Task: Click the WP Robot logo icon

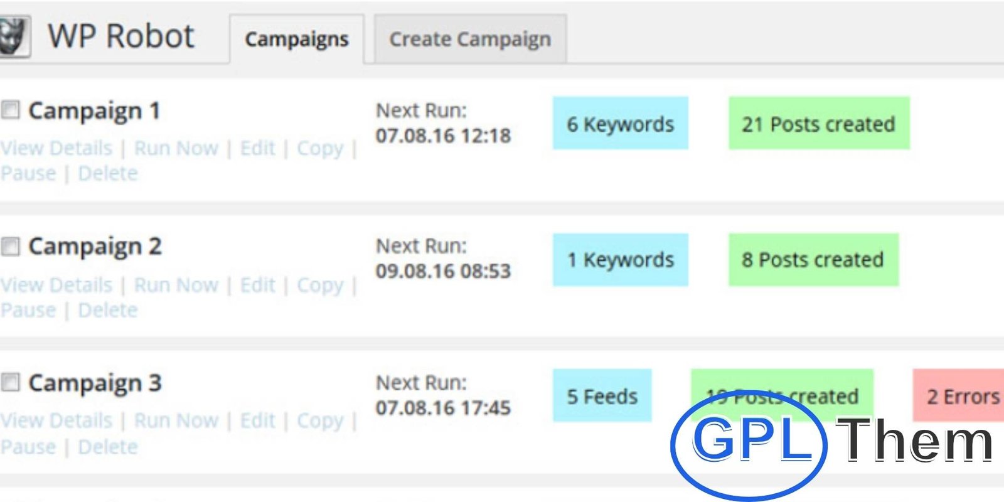Action: (14, 36)
